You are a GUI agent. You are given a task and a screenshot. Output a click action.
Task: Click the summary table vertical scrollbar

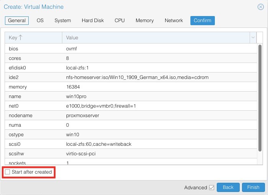[x=260, y=98]
